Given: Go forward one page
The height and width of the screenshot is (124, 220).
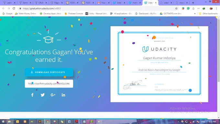Looking at the screenshot, I should (8, 8).
